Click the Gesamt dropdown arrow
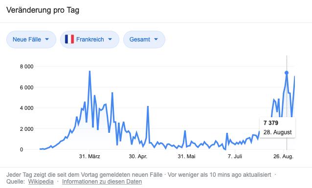The height and width of the screenshot is (188, 312). coord(156,39)
